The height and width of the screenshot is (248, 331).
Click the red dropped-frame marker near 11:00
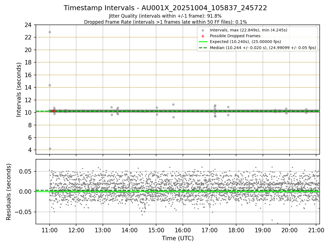tap(53, 111)
